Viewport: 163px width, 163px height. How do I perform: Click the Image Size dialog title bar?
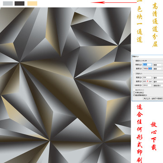(x=148, y=57)
